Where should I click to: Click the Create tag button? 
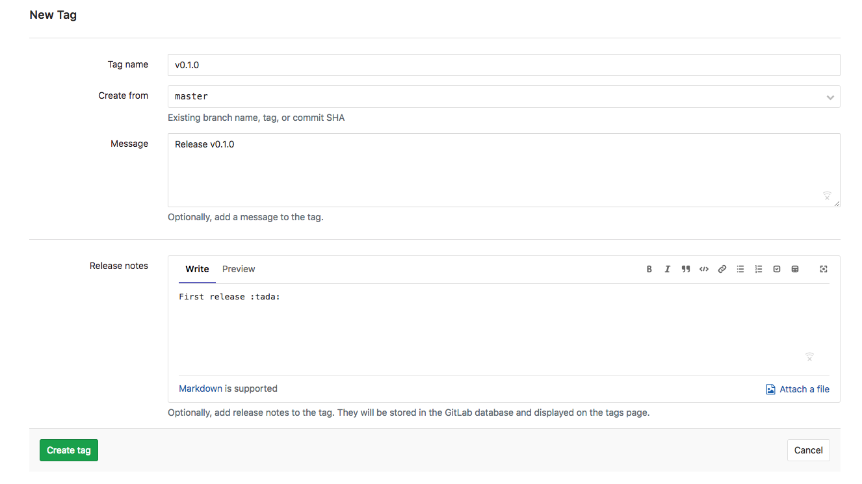(x=68, y=450)
